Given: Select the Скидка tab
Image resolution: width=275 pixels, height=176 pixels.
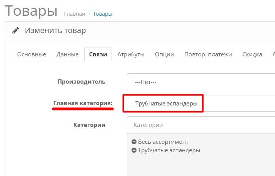Looking at the screenshot, I should click(252, 54).
